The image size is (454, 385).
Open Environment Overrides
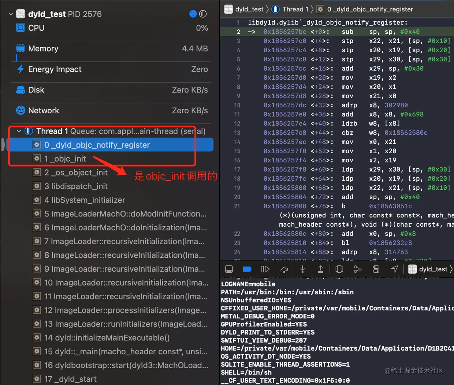pos(376,269)
